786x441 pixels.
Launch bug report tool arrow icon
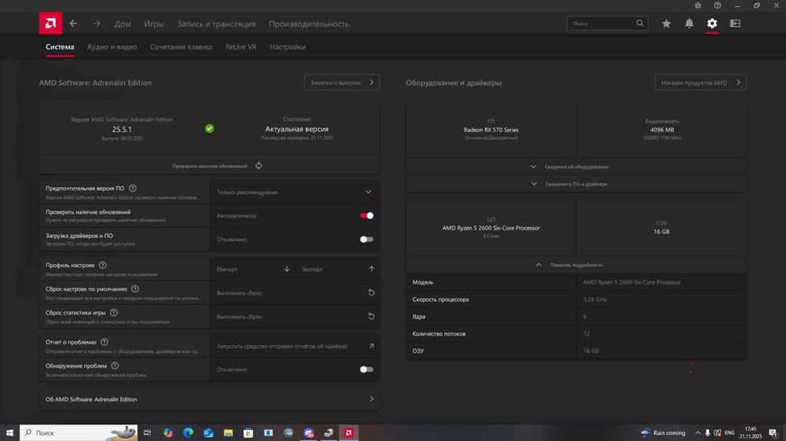(x=372, y=346)
